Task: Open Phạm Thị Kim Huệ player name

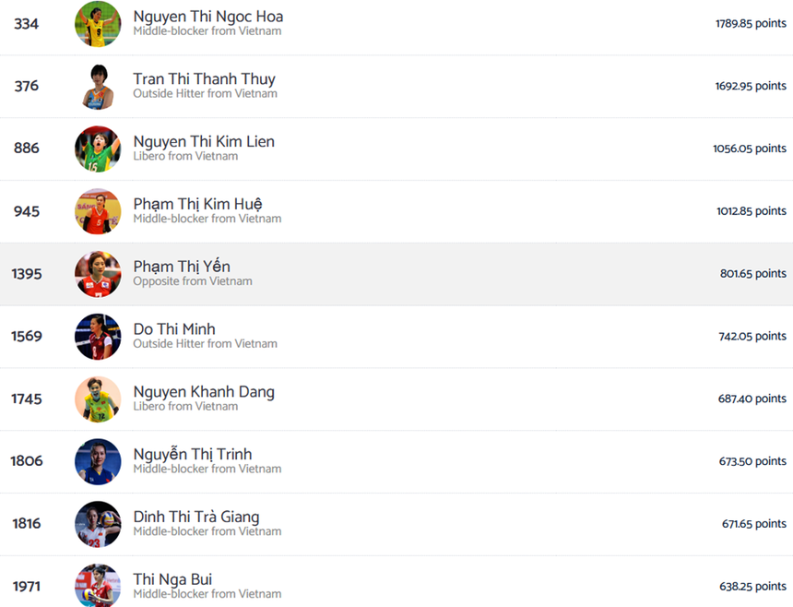Action: coord(197,204)
